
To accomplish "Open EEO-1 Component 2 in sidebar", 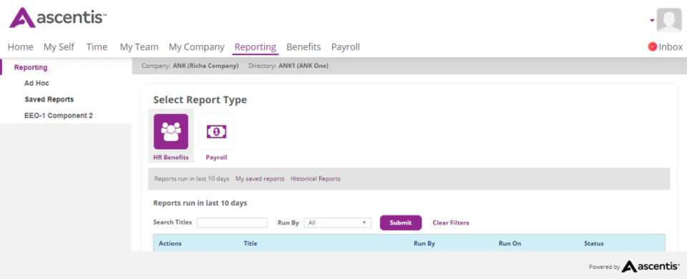I will coord(59,116).
